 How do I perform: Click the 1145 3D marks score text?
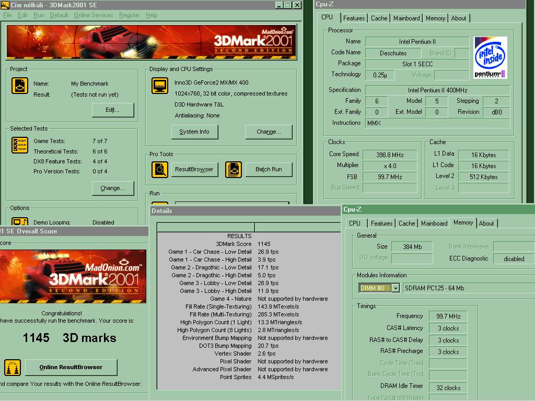coord(69,338)
